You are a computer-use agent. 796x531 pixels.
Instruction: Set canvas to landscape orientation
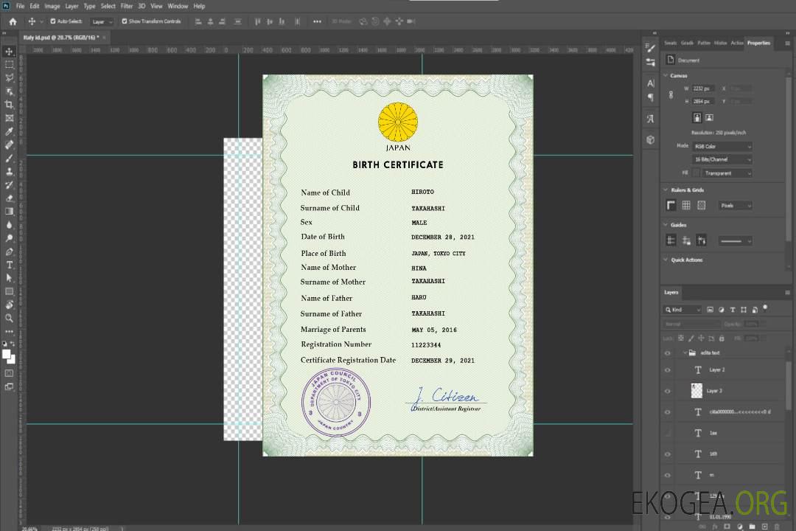[x=709, y=117]
